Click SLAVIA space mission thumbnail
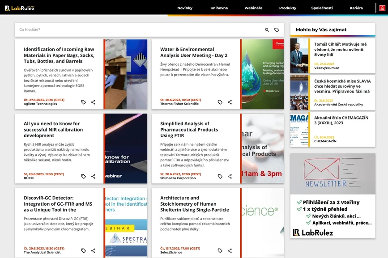The height and width of the screenshot is (258, 388). (299, 93)
